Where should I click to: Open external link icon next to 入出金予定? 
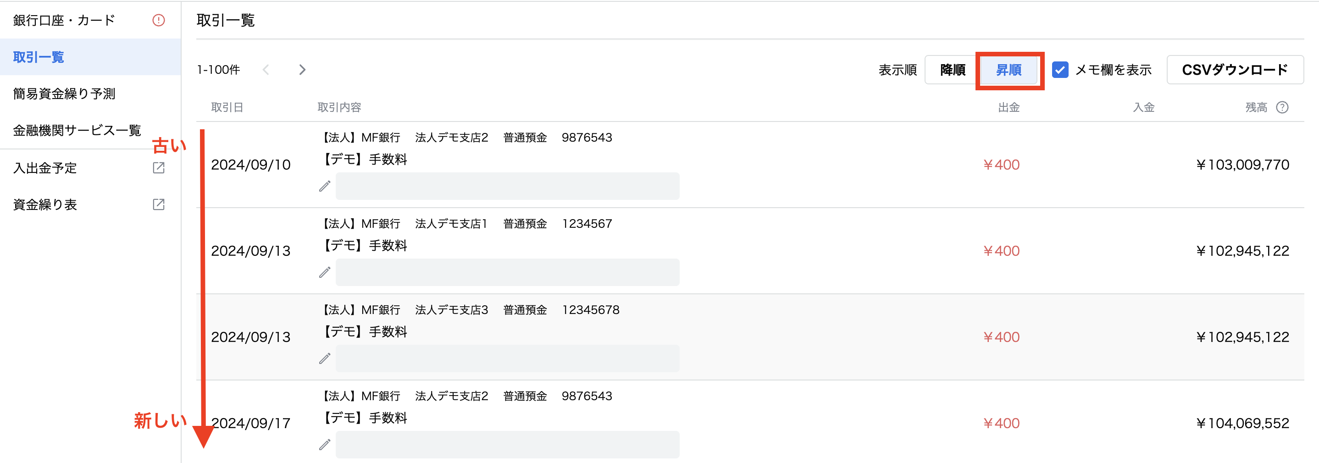pyautogui.click(x=159, y=168)
